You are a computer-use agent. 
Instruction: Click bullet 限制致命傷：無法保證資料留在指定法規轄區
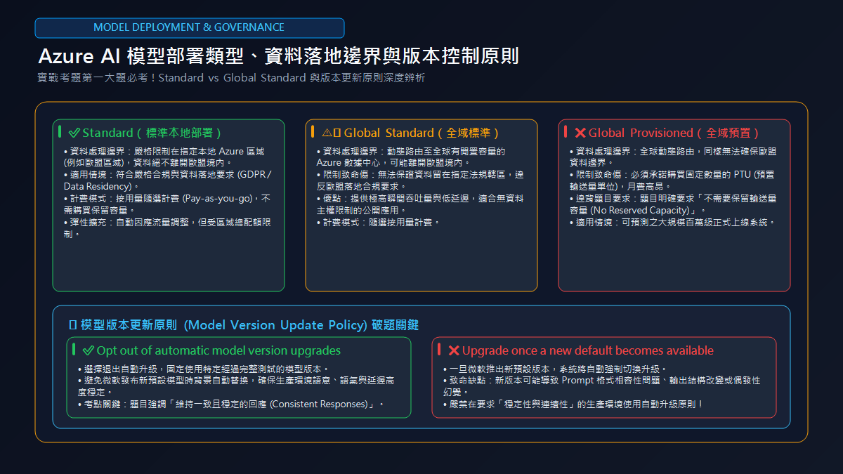coord(420,180)
